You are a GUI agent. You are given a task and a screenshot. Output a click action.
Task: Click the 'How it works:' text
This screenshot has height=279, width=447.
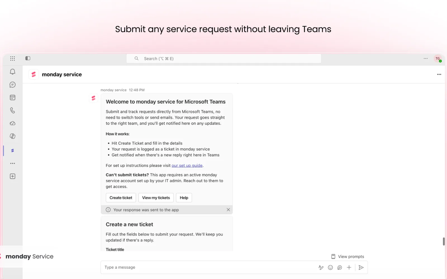tap(118, 134)
